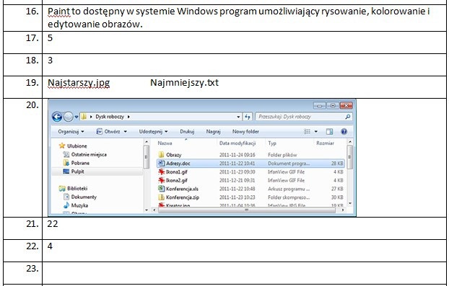The image size is (449, 286).
Task: Click Najstarszy.jpg in row 19
Action: click(79, 83)
